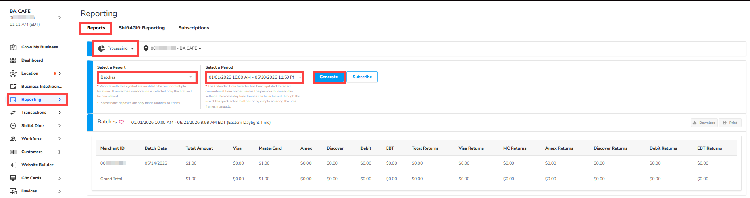The image size is (750, 198).
Task: Switch to the Shift4Gift Reporting tab
Action: (x=142, y=28)
